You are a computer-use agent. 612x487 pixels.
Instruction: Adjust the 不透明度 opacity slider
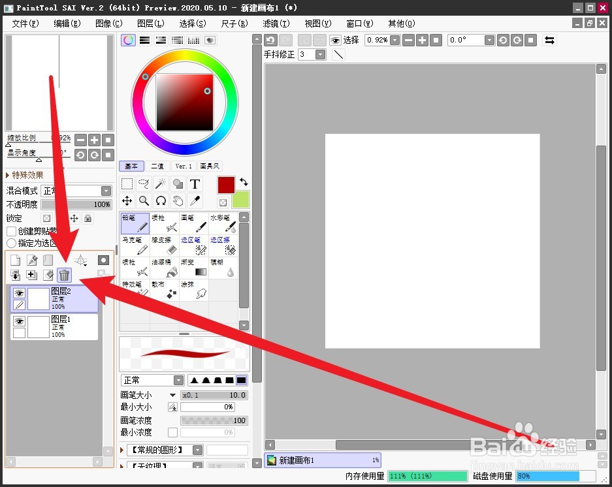click(76, 204)
